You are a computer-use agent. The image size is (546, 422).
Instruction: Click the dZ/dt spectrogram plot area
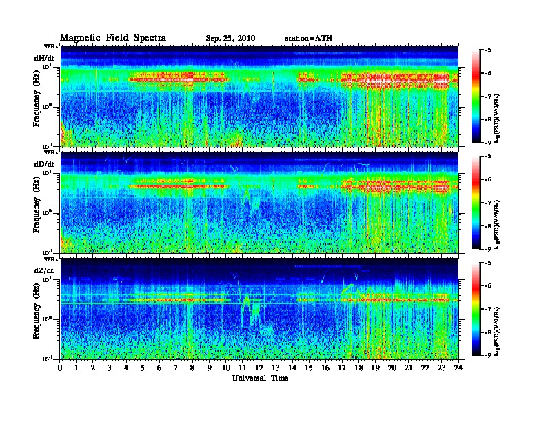(x=259, y=308)
